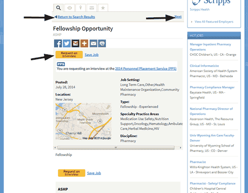Open Clinical Informaticist hot job

[x=204, y=66]
